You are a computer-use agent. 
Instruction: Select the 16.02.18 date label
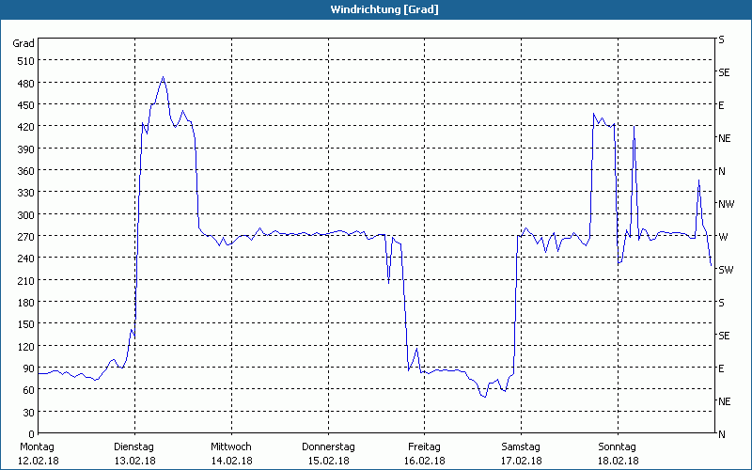click(x=425, y=461)
